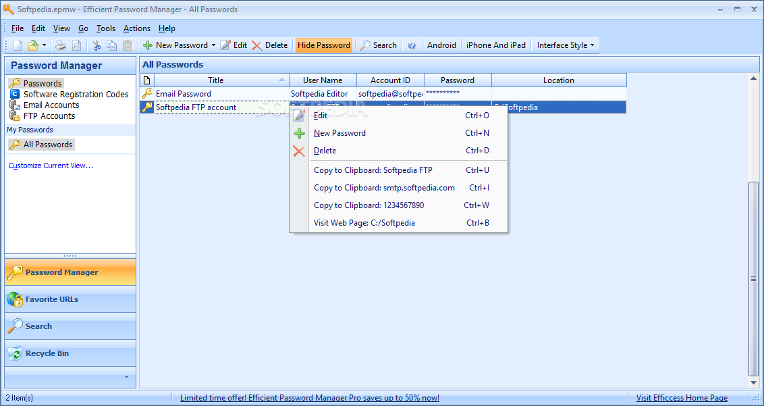Expand the Open folder dropdown arrow
Viewport: 764px width, 406px height.
point(44,45)
